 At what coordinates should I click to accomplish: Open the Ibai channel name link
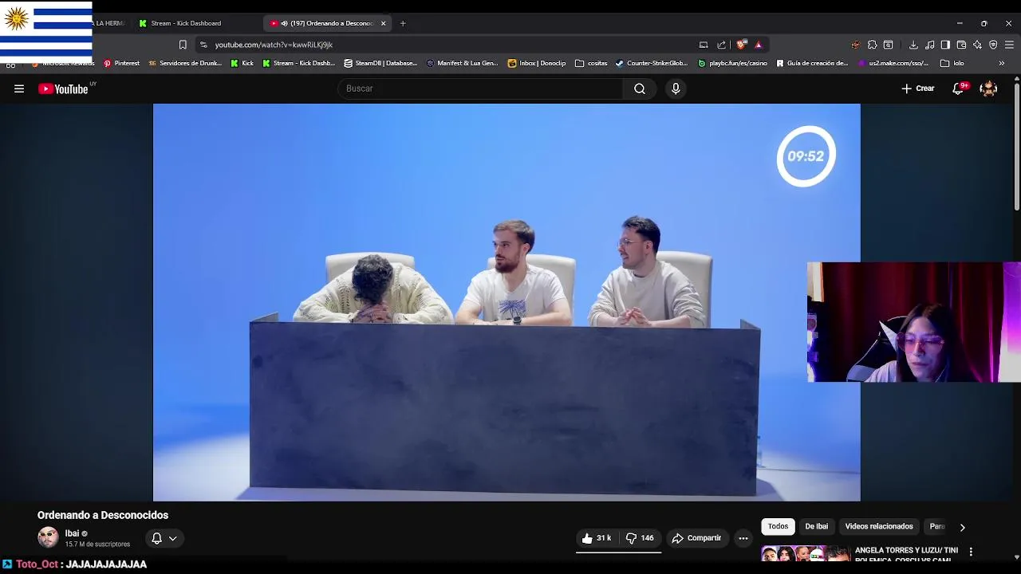click(x=72, y=533)
